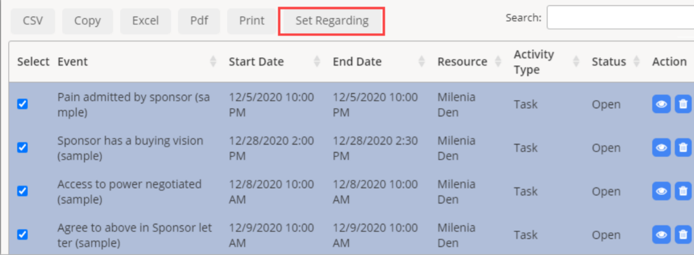View the Access to power negotiated event
694x255 pixels.
(661, 191)
